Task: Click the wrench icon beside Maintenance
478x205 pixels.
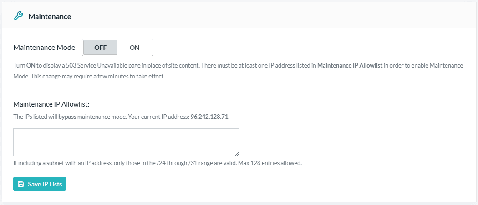Action: (18, 16)
